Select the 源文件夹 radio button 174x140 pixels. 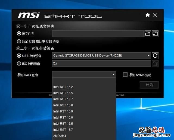[19, 33]
